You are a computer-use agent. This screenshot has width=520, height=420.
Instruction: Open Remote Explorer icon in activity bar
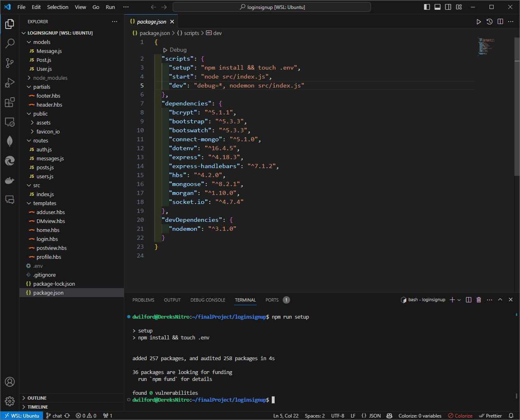10,122
